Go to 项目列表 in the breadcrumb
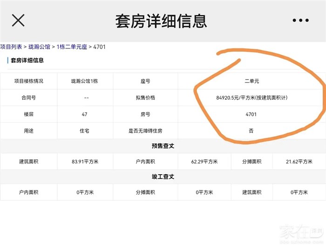 tap(11, 47)
